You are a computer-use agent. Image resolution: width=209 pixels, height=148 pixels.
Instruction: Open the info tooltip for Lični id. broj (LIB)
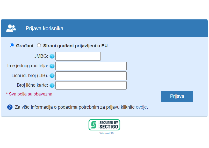coord(52,76)
